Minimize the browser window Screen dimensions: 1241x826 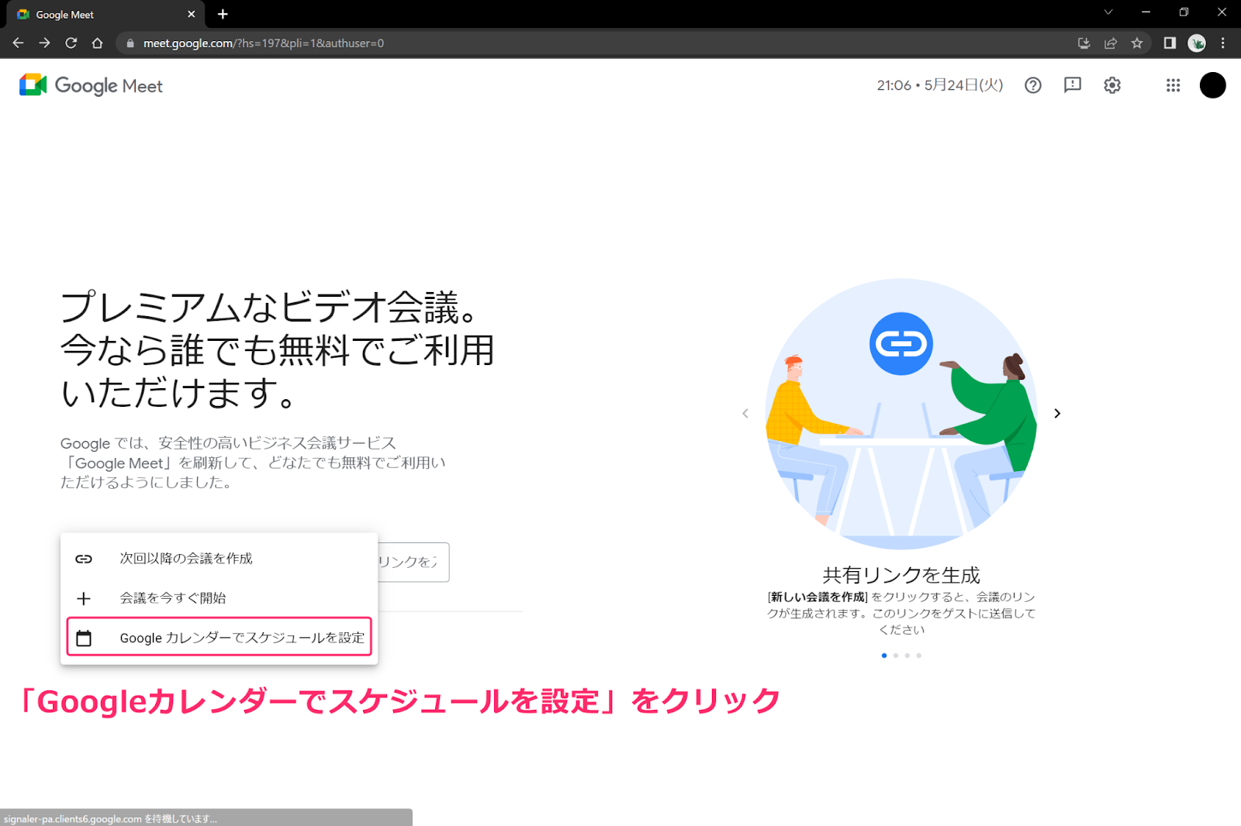click(x=1146, y=12)
